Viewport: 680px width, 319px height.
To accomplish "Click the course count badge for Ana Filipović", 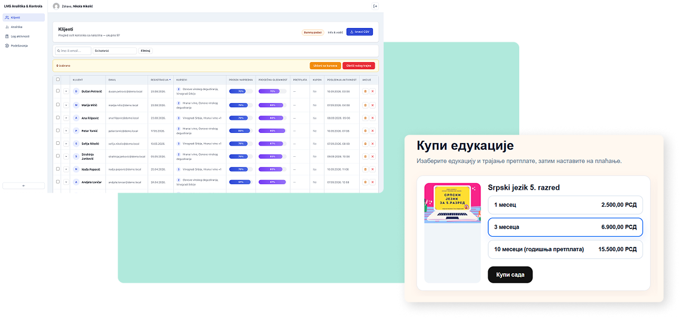I will (x=179, y=117).
